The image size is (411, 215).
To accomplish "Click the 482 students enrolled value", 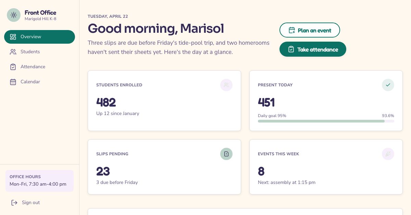I will (106, 102).
